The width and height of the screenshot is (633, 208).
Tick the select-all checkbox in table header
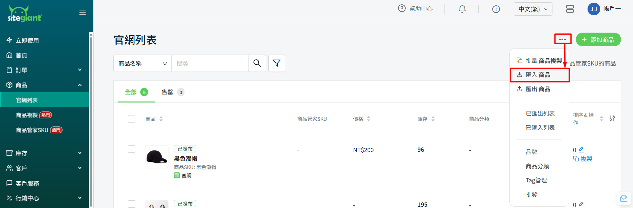coord(132,119)
